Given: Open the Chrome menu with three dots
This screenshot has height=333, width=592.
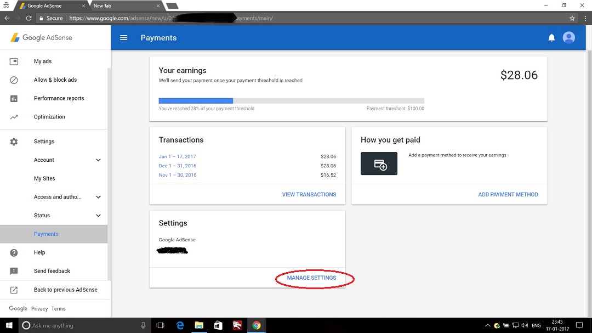Looking at the screenshot, I should [x=585, y=18].
